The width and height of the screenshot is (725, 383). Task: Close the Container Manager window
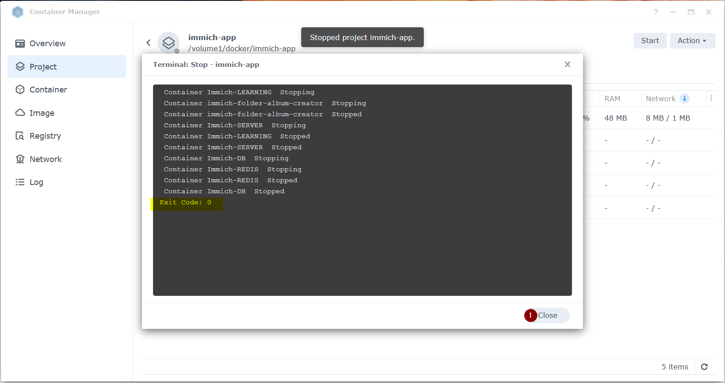[x=709, y=12]
